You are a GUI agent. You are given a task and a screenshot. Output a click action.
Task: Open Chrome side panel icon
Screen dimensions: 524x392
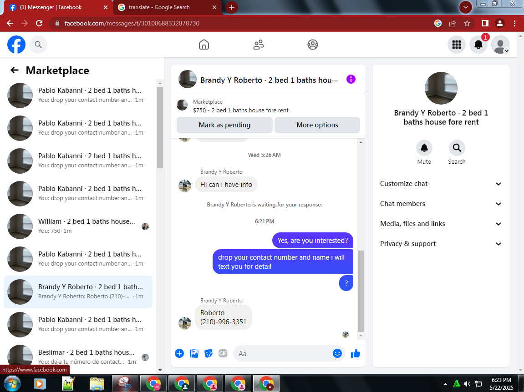pyautogui.click(x=485, y=23)
